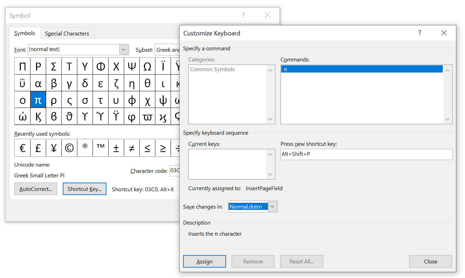Select the trademark symbol in recent symbols
This screenshot has height=278, width=465.
tap(101, 148)
